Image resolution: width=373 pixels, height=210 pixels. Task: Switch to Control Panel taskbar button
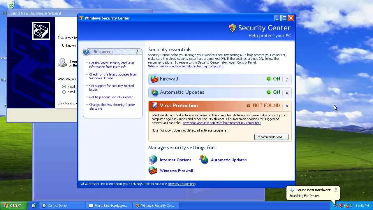(62, 206)
